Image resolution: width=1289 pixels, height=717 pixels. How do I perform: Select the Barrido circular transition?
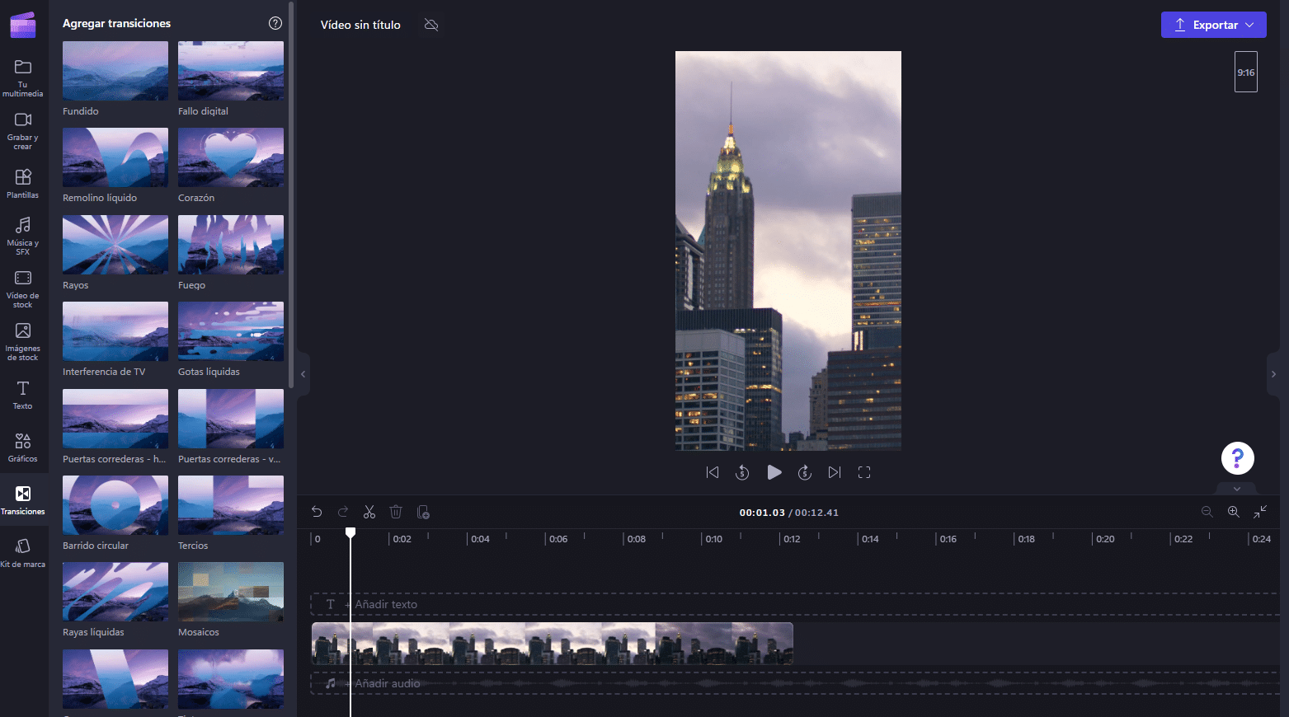pos(115,505)
